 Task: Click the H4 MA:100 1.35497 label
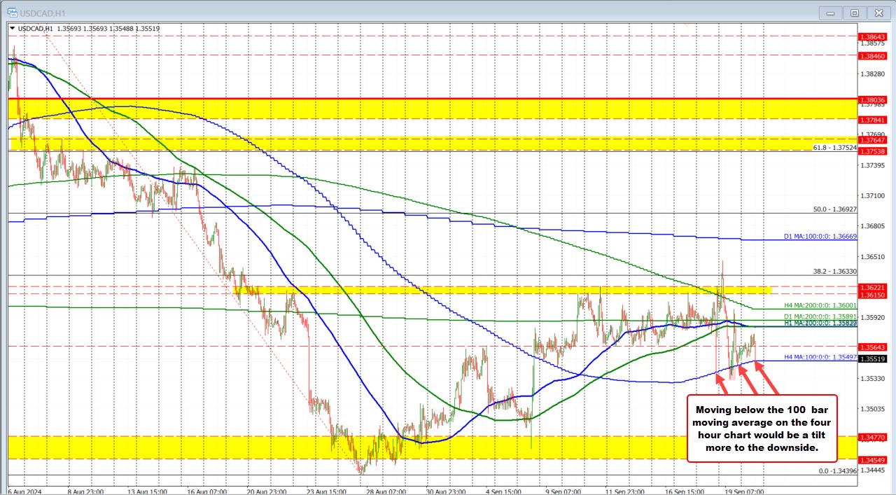click(820, 357)
